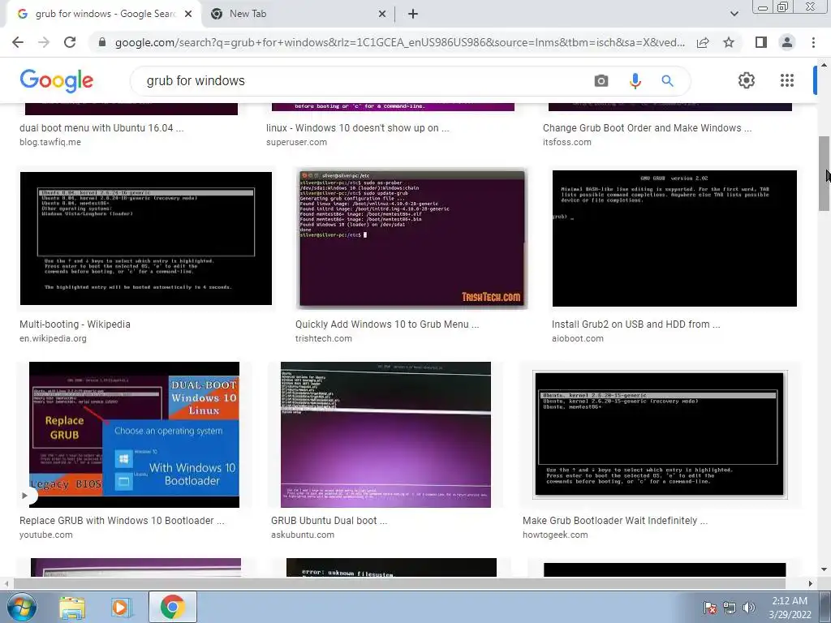This screenshot has width=831, height=623.
Task: Open the Chrome three-dot menu
Action: tap(813, 42)
